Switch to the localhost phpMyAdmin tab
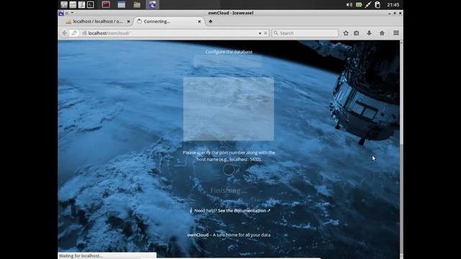Image resolution: width=461 pixels, height=259 pixels. coord(98,22)
